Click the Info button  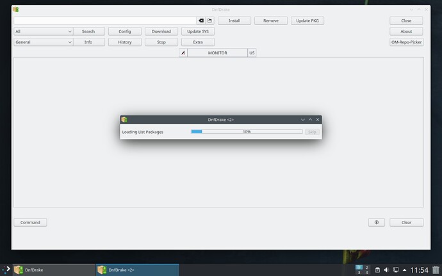tap(88, 42)
